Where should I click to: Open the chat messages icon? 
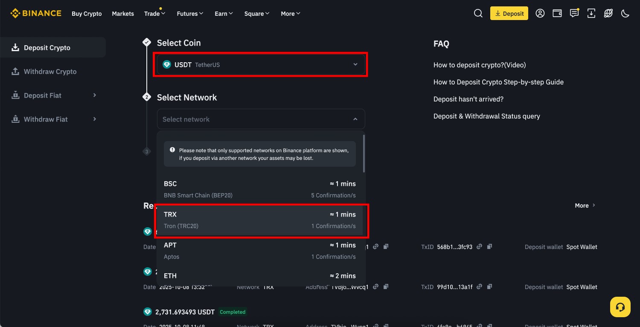pos(574,13)
